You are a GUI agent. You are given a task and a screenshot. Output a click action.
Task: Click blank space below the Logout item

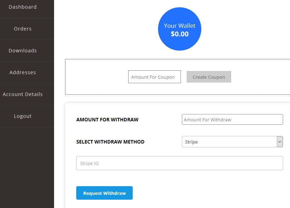27,166
